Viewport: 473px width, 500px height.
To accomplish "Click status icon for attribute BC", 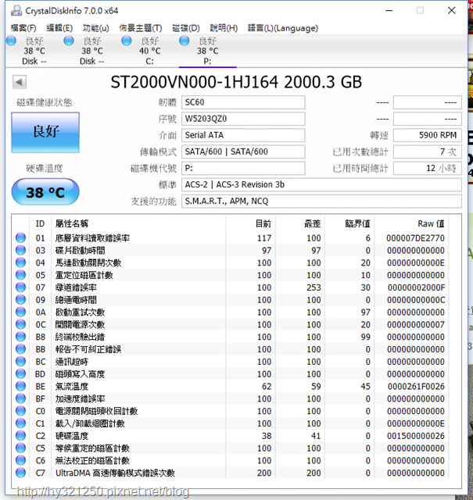I will coord(21,362).
